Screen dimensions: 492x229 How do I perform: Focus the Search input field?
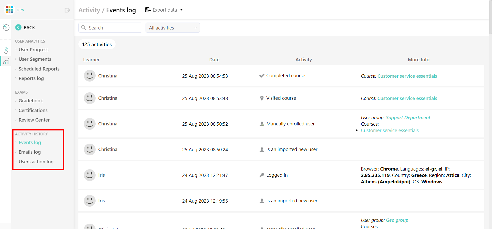110,28
